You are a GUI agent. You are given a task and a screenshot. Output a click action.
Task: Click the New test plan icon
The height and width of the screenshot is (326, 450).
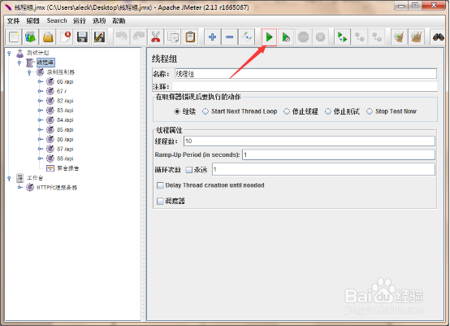click(x=14, y=37)
